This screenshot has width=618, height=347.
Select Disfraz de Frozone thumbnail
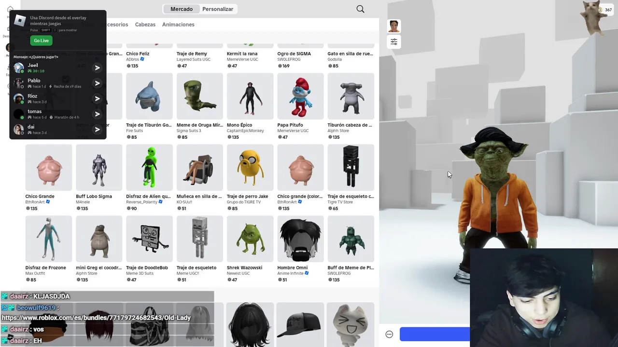pyautogui.click(x=49, y=239)
